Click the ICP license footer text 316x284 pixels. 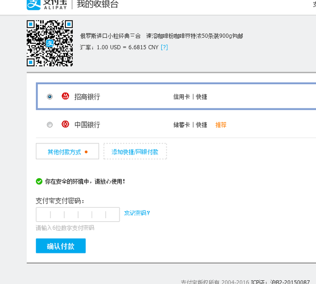coord(280,282)
